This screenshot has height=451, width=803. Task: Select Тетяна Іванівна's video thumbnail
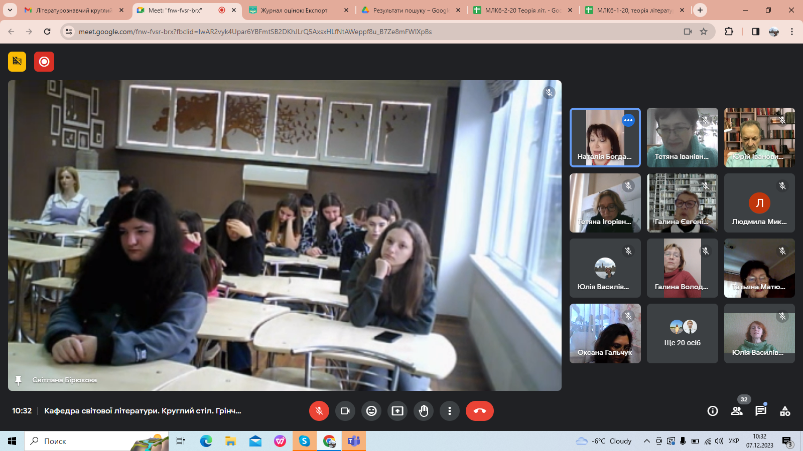coord(682,137)
